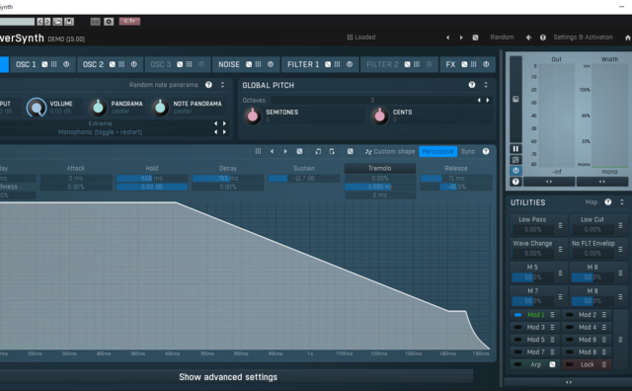The image size is (632, 391).
Task: Open help for Global Pitch panel
Action: pos(472,85)
